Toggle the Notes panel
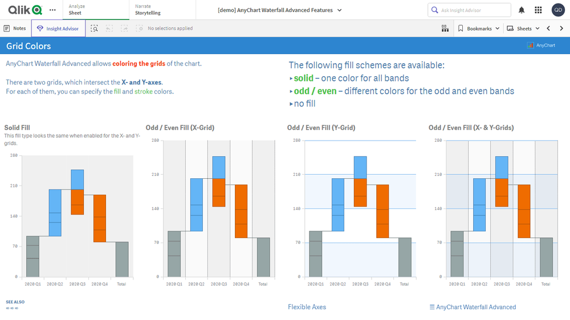570x320 pixels. pos(15,28)
